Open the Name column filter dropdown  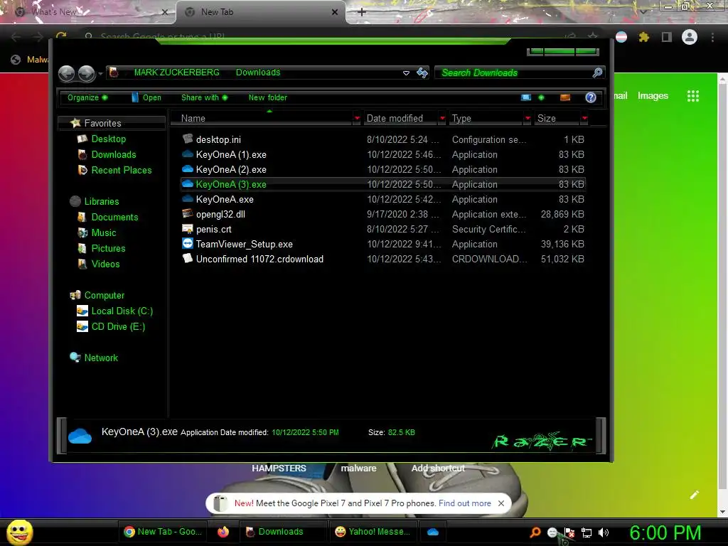tap(357, 119)
